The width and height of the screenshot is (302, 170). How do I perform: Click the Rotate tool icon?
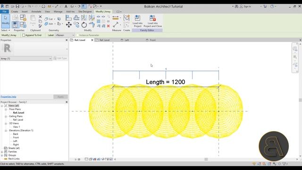click(84, 25)
